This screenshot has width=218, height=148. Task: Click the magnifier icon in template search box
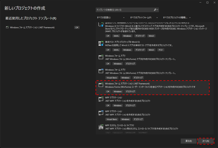[155, 10]
